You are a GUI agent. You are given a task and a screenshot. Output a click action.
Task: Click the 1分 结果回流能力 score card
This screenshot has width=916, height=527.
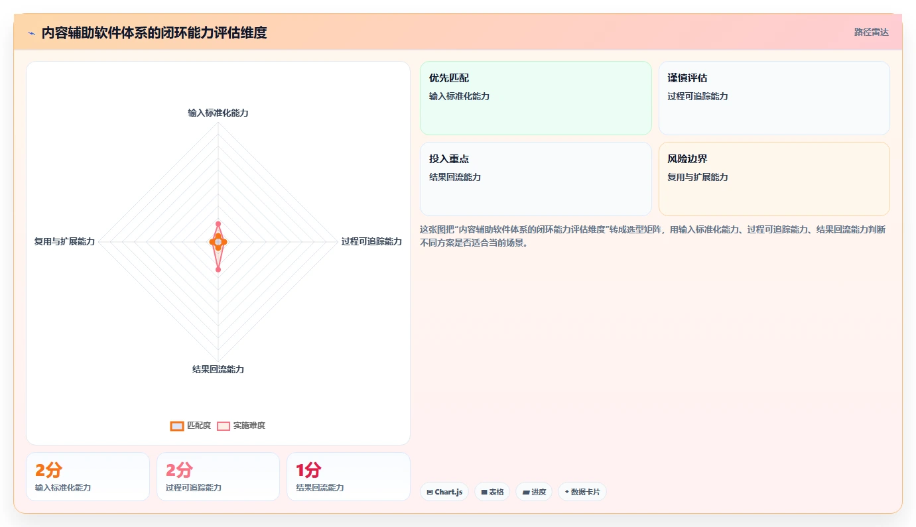(x=348, y=477)
